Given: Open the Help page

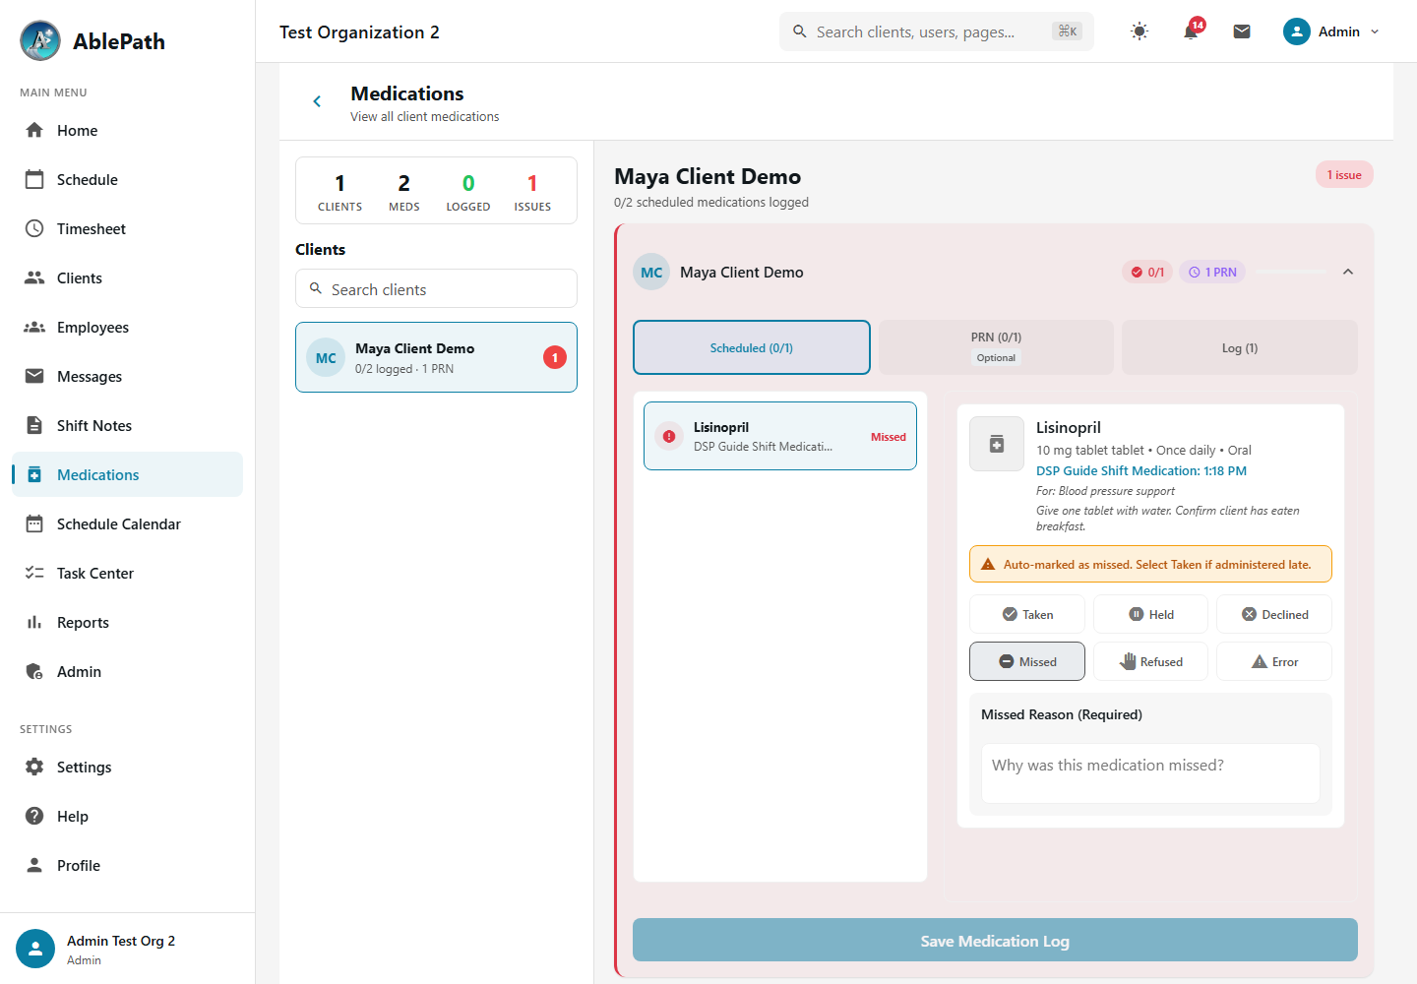Looking at the screenshot, I should (x=127, y=816).
